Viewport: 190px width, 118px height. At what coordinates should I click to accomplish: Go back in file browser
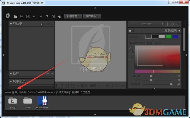coord(6,92)
